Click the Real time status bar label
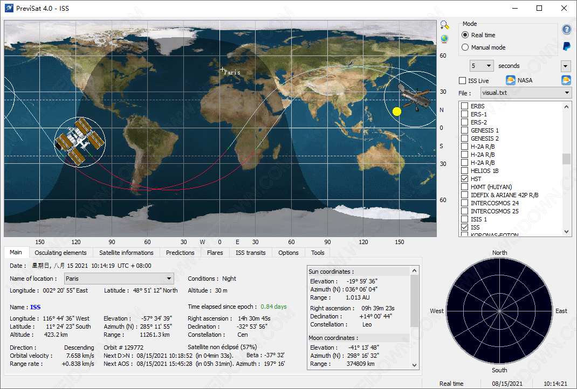This screenshot has height=389, width=577. point(451,384)
